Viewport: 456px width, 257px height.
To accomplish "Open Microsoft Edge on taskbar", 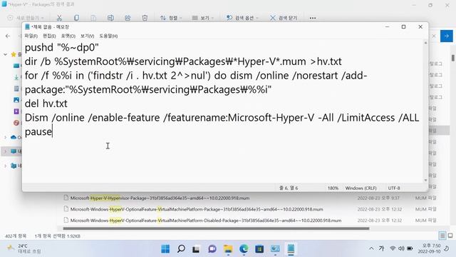I will (x=244, y=249).
